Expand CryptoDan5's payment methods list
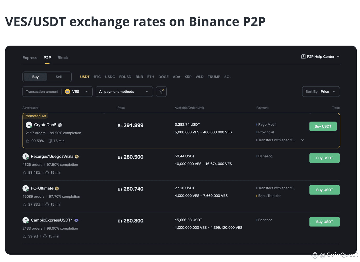The height and width of the screenshot is (262, 360). [x=303, y=140]
